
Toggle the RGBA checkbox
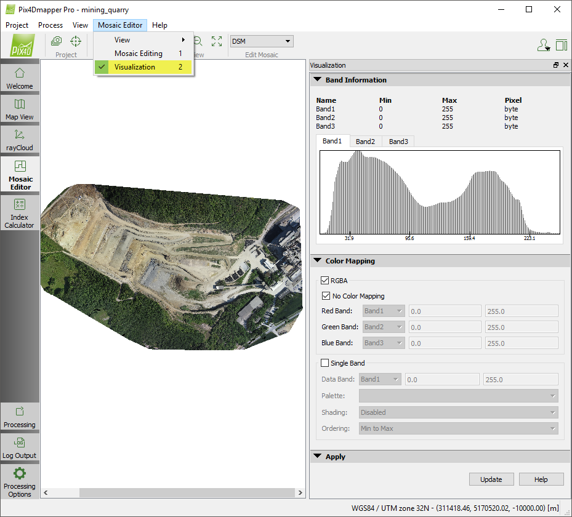coord(326,280)
